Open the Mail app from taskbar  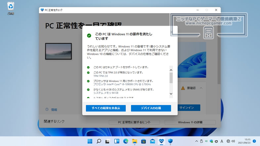(152, 141)
